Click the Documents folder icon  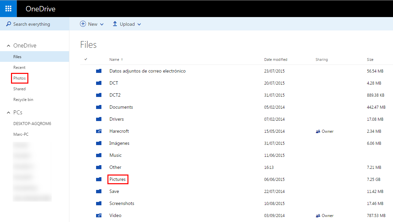pos(99,107)
